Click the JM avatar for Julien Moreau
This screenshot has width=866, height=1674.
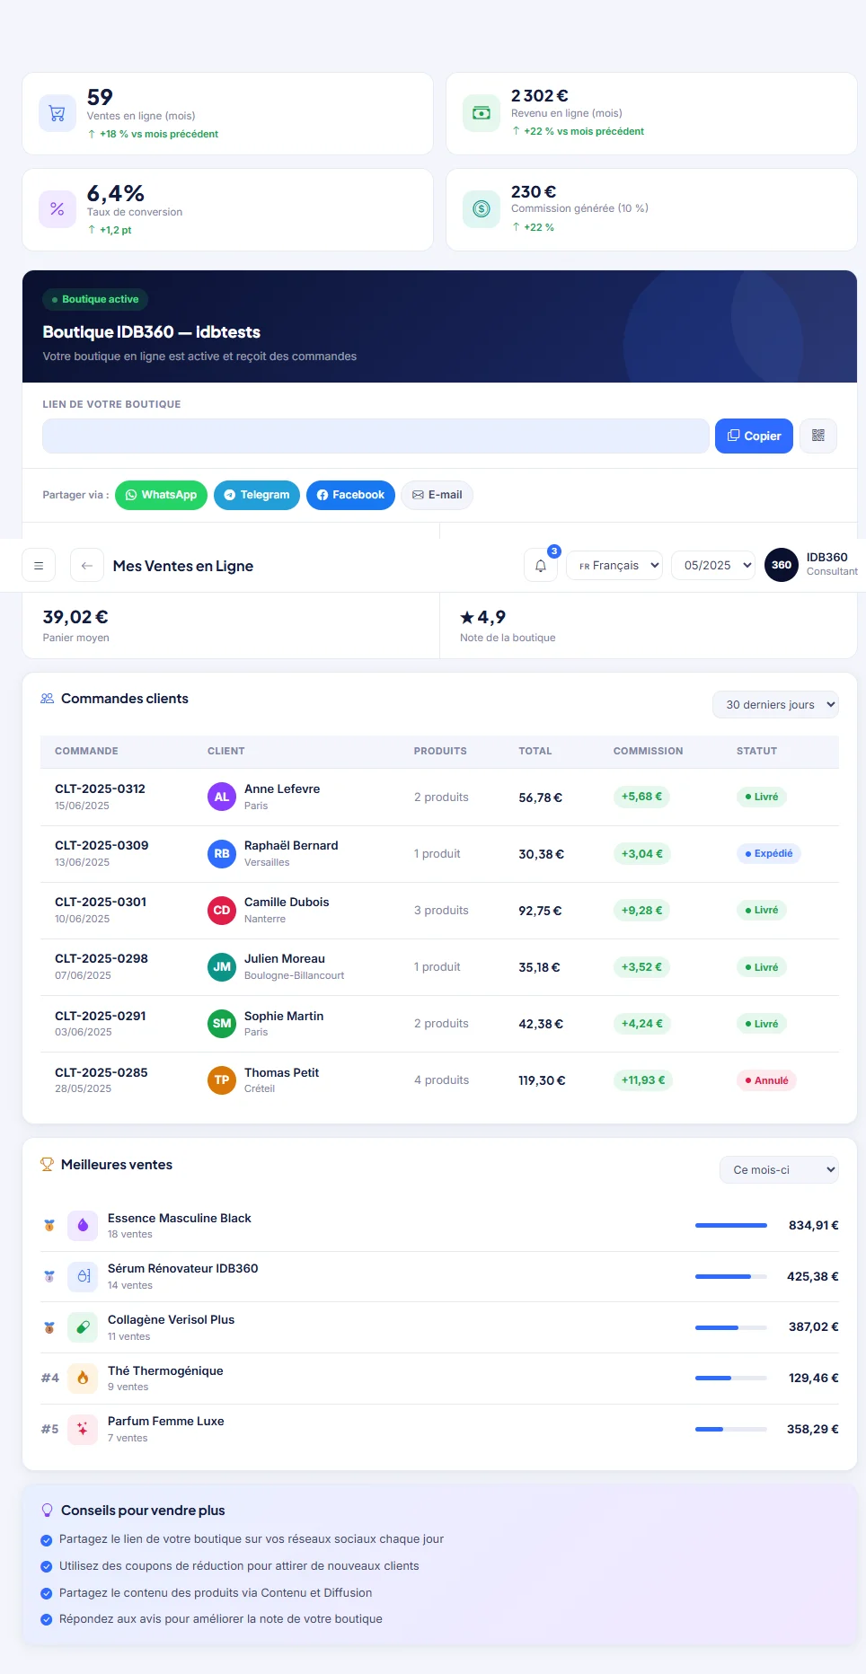[x=222, y=966]
